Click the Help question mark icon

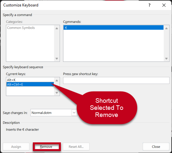pyautogui.click(x=149, y=5)
